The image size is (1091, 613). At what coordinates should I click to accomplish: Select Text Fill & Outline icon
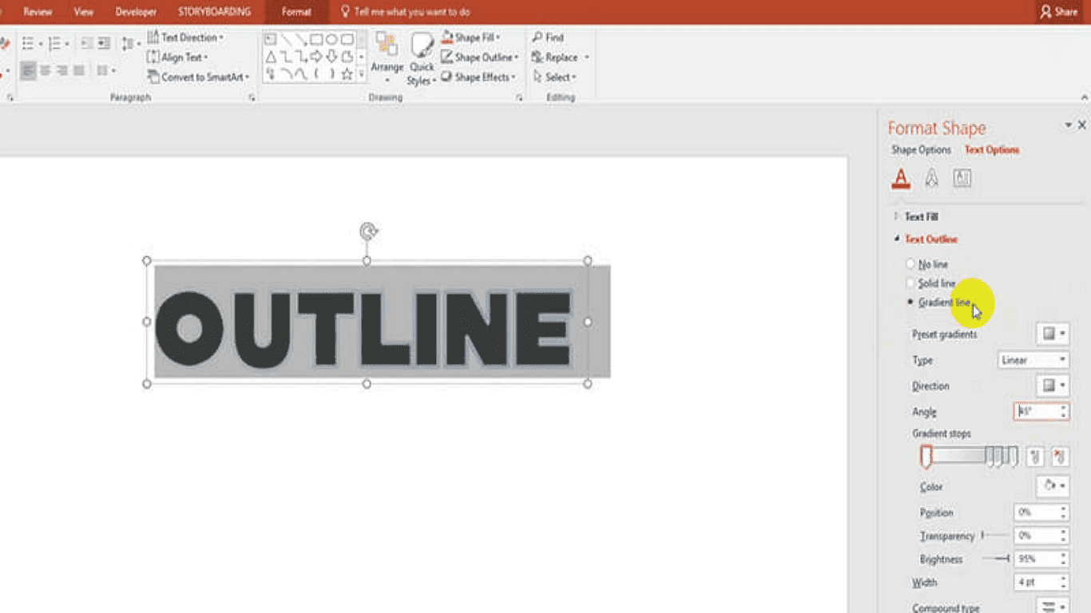click(901, 179)
